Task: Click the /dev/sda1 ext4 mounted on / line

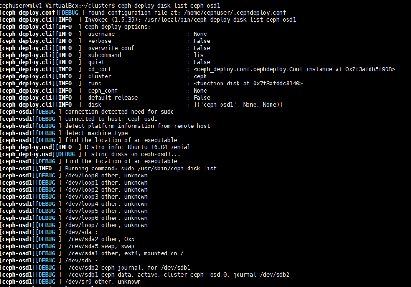Action: coord(126,253)
